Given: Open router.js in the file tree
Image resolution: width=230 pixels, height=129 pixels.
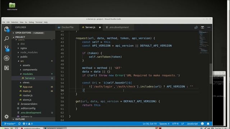Looking at the screenshot, I should [x=33, y=95].
